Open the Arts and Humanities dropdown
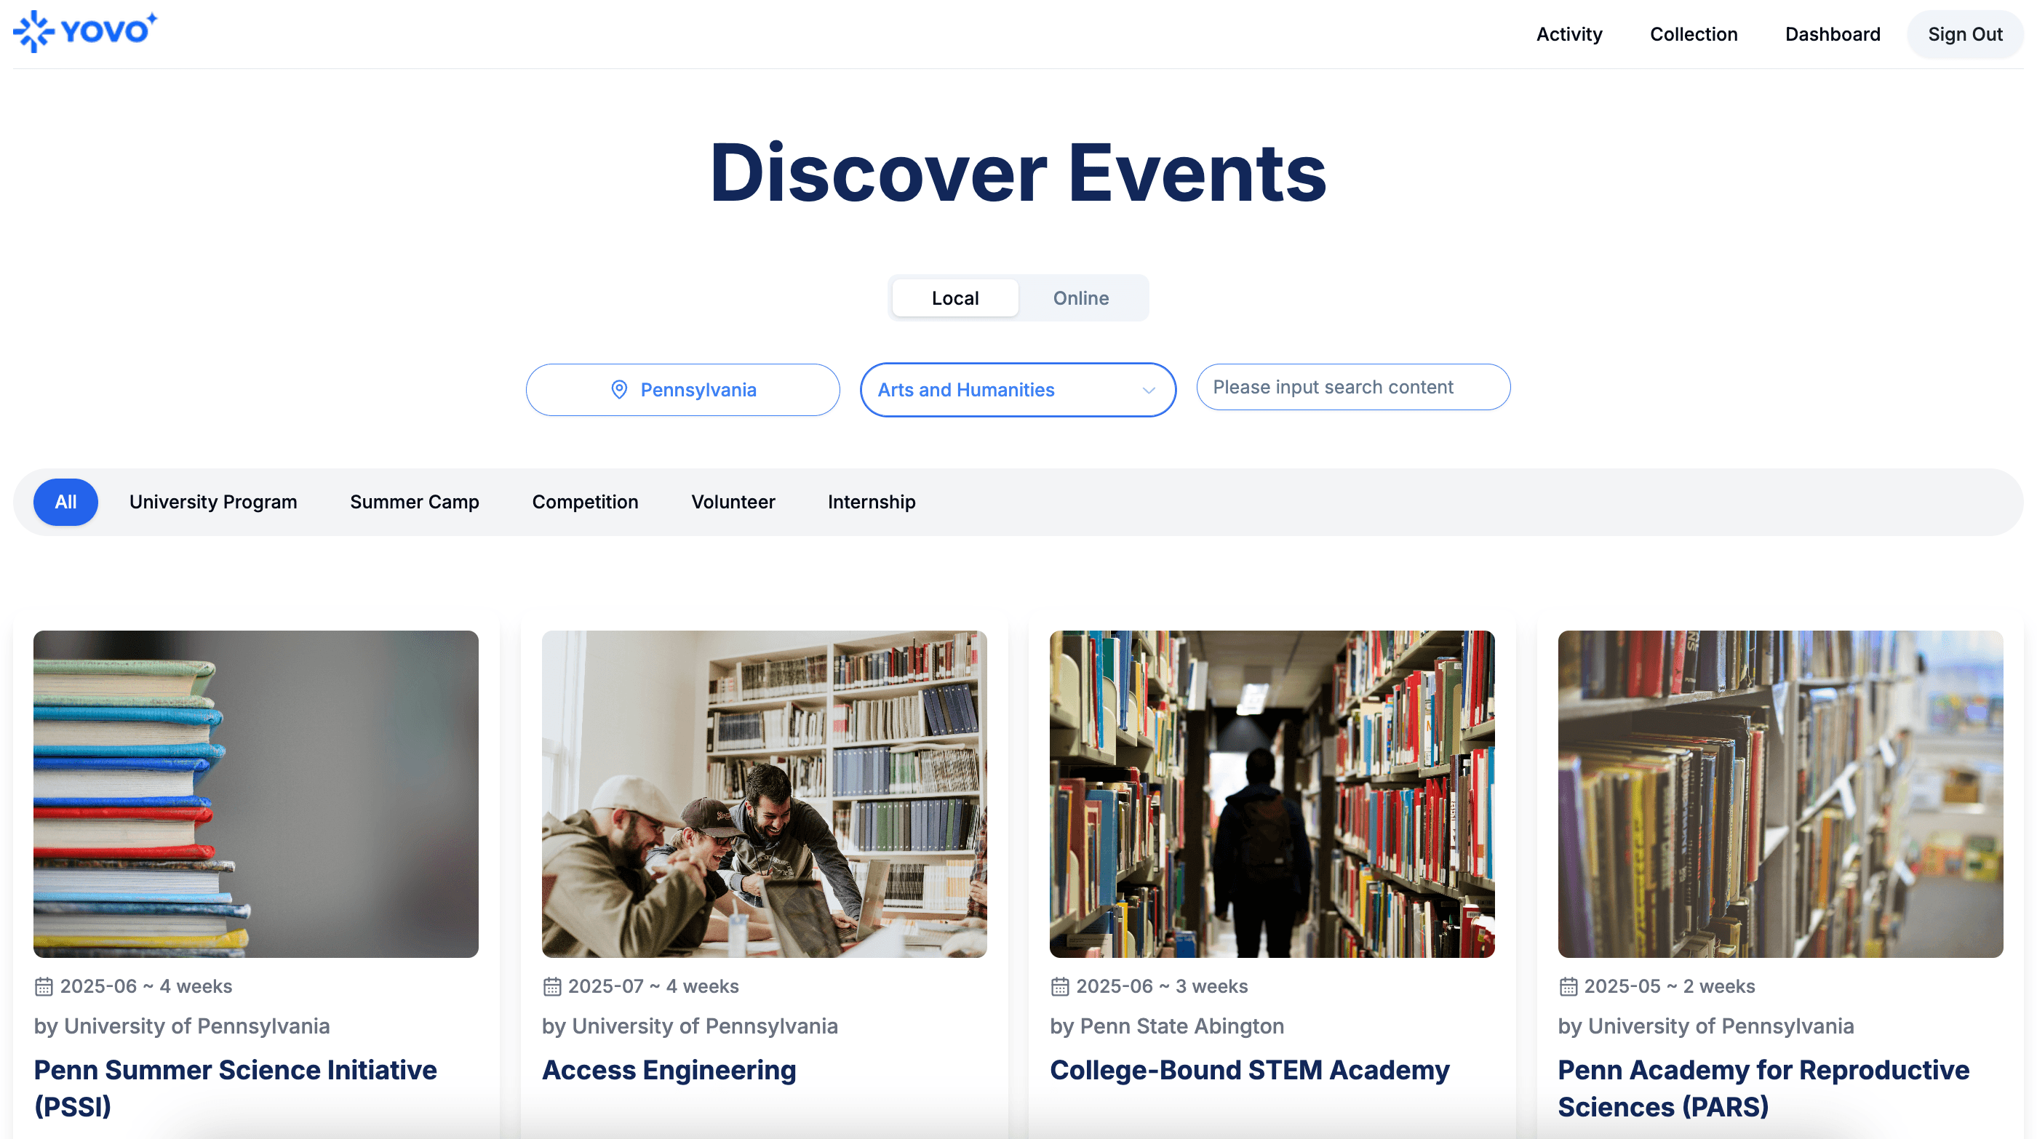 (x=1018, y=390)
